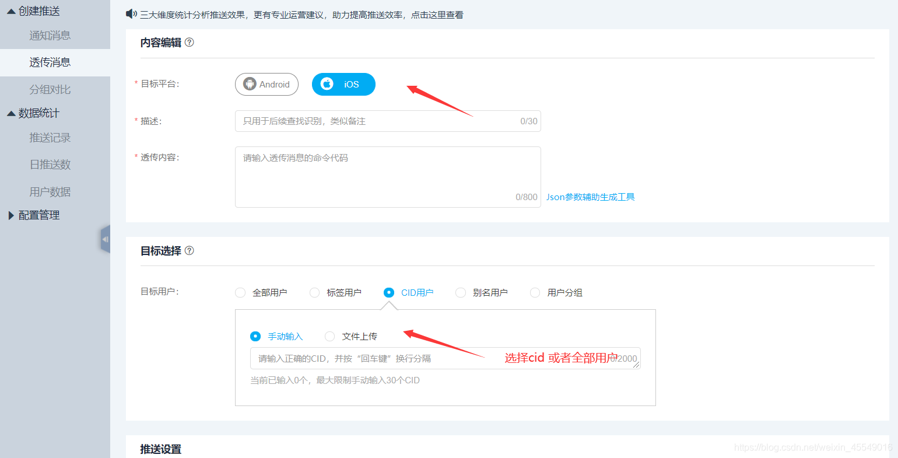The width and height of the screenshot is (898, 458).
Task: Click the 当前已输入0个 CID limit hint text
Action: (x=335, y=380)
